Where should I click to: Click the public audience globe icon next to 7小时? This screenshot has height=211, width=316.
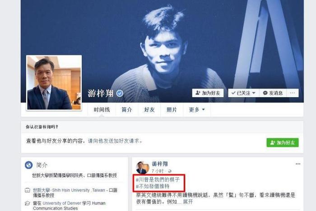169,171
